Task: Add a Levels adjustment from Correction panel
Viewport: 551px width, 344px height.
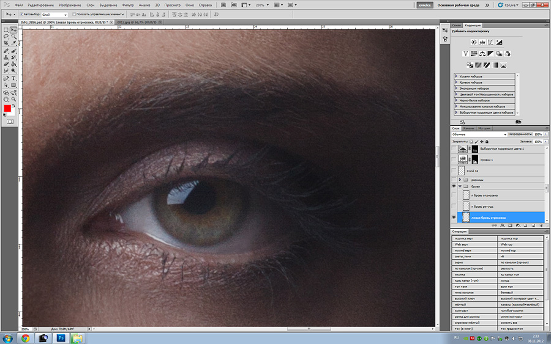Action: tap(482, 42)
